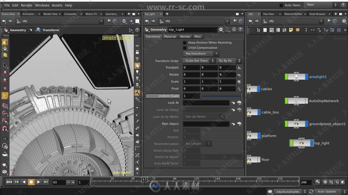Open the network color palette icon
This screenshot has height=195, width=348.
[278, 30]
